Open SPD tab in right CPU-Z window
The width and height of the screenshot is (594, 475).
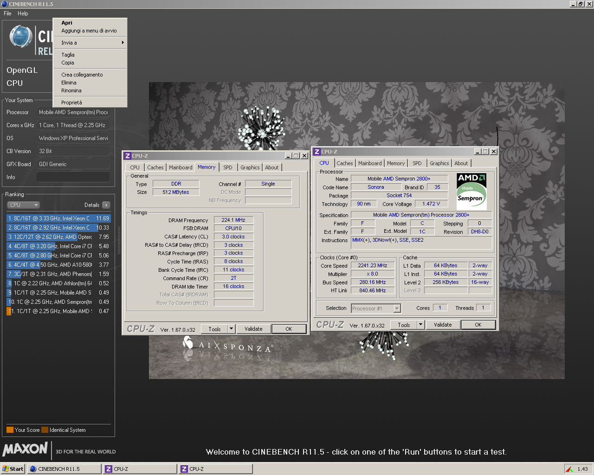coord(417,163)
